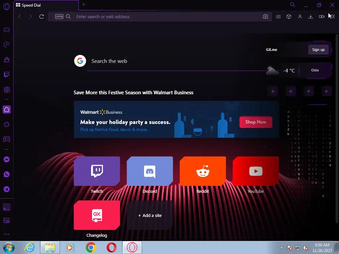Image resolution: width=339 pixels, height=254 pixels.
Task: Click the GX.me Sign up button
Action: pos(318,50)
